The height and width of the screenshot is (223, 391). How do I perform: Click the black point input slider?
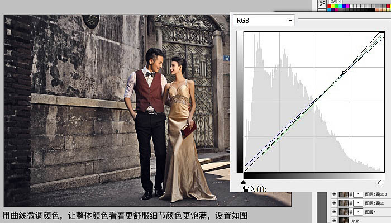244,182
